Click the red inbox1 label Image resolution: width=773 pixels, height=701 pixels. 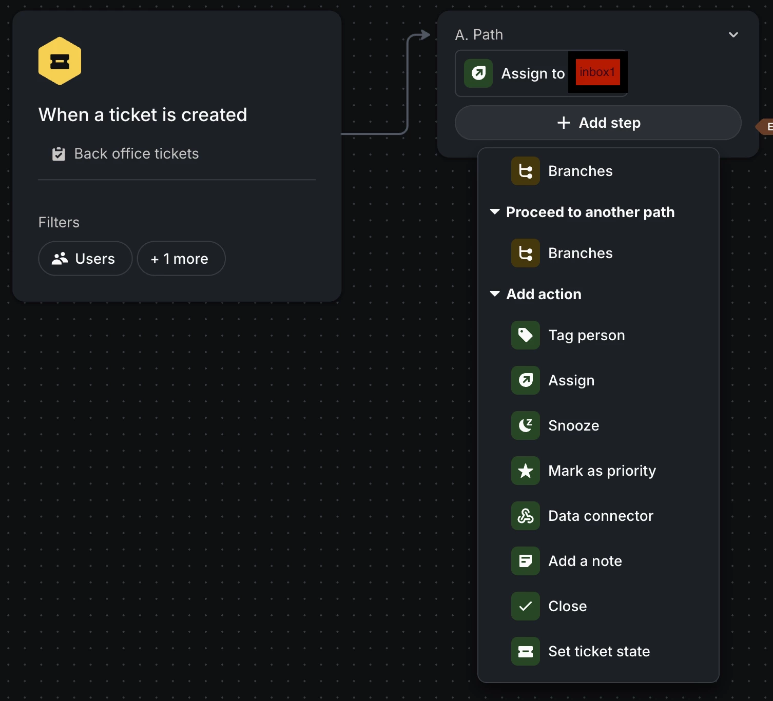click(597, 72)
